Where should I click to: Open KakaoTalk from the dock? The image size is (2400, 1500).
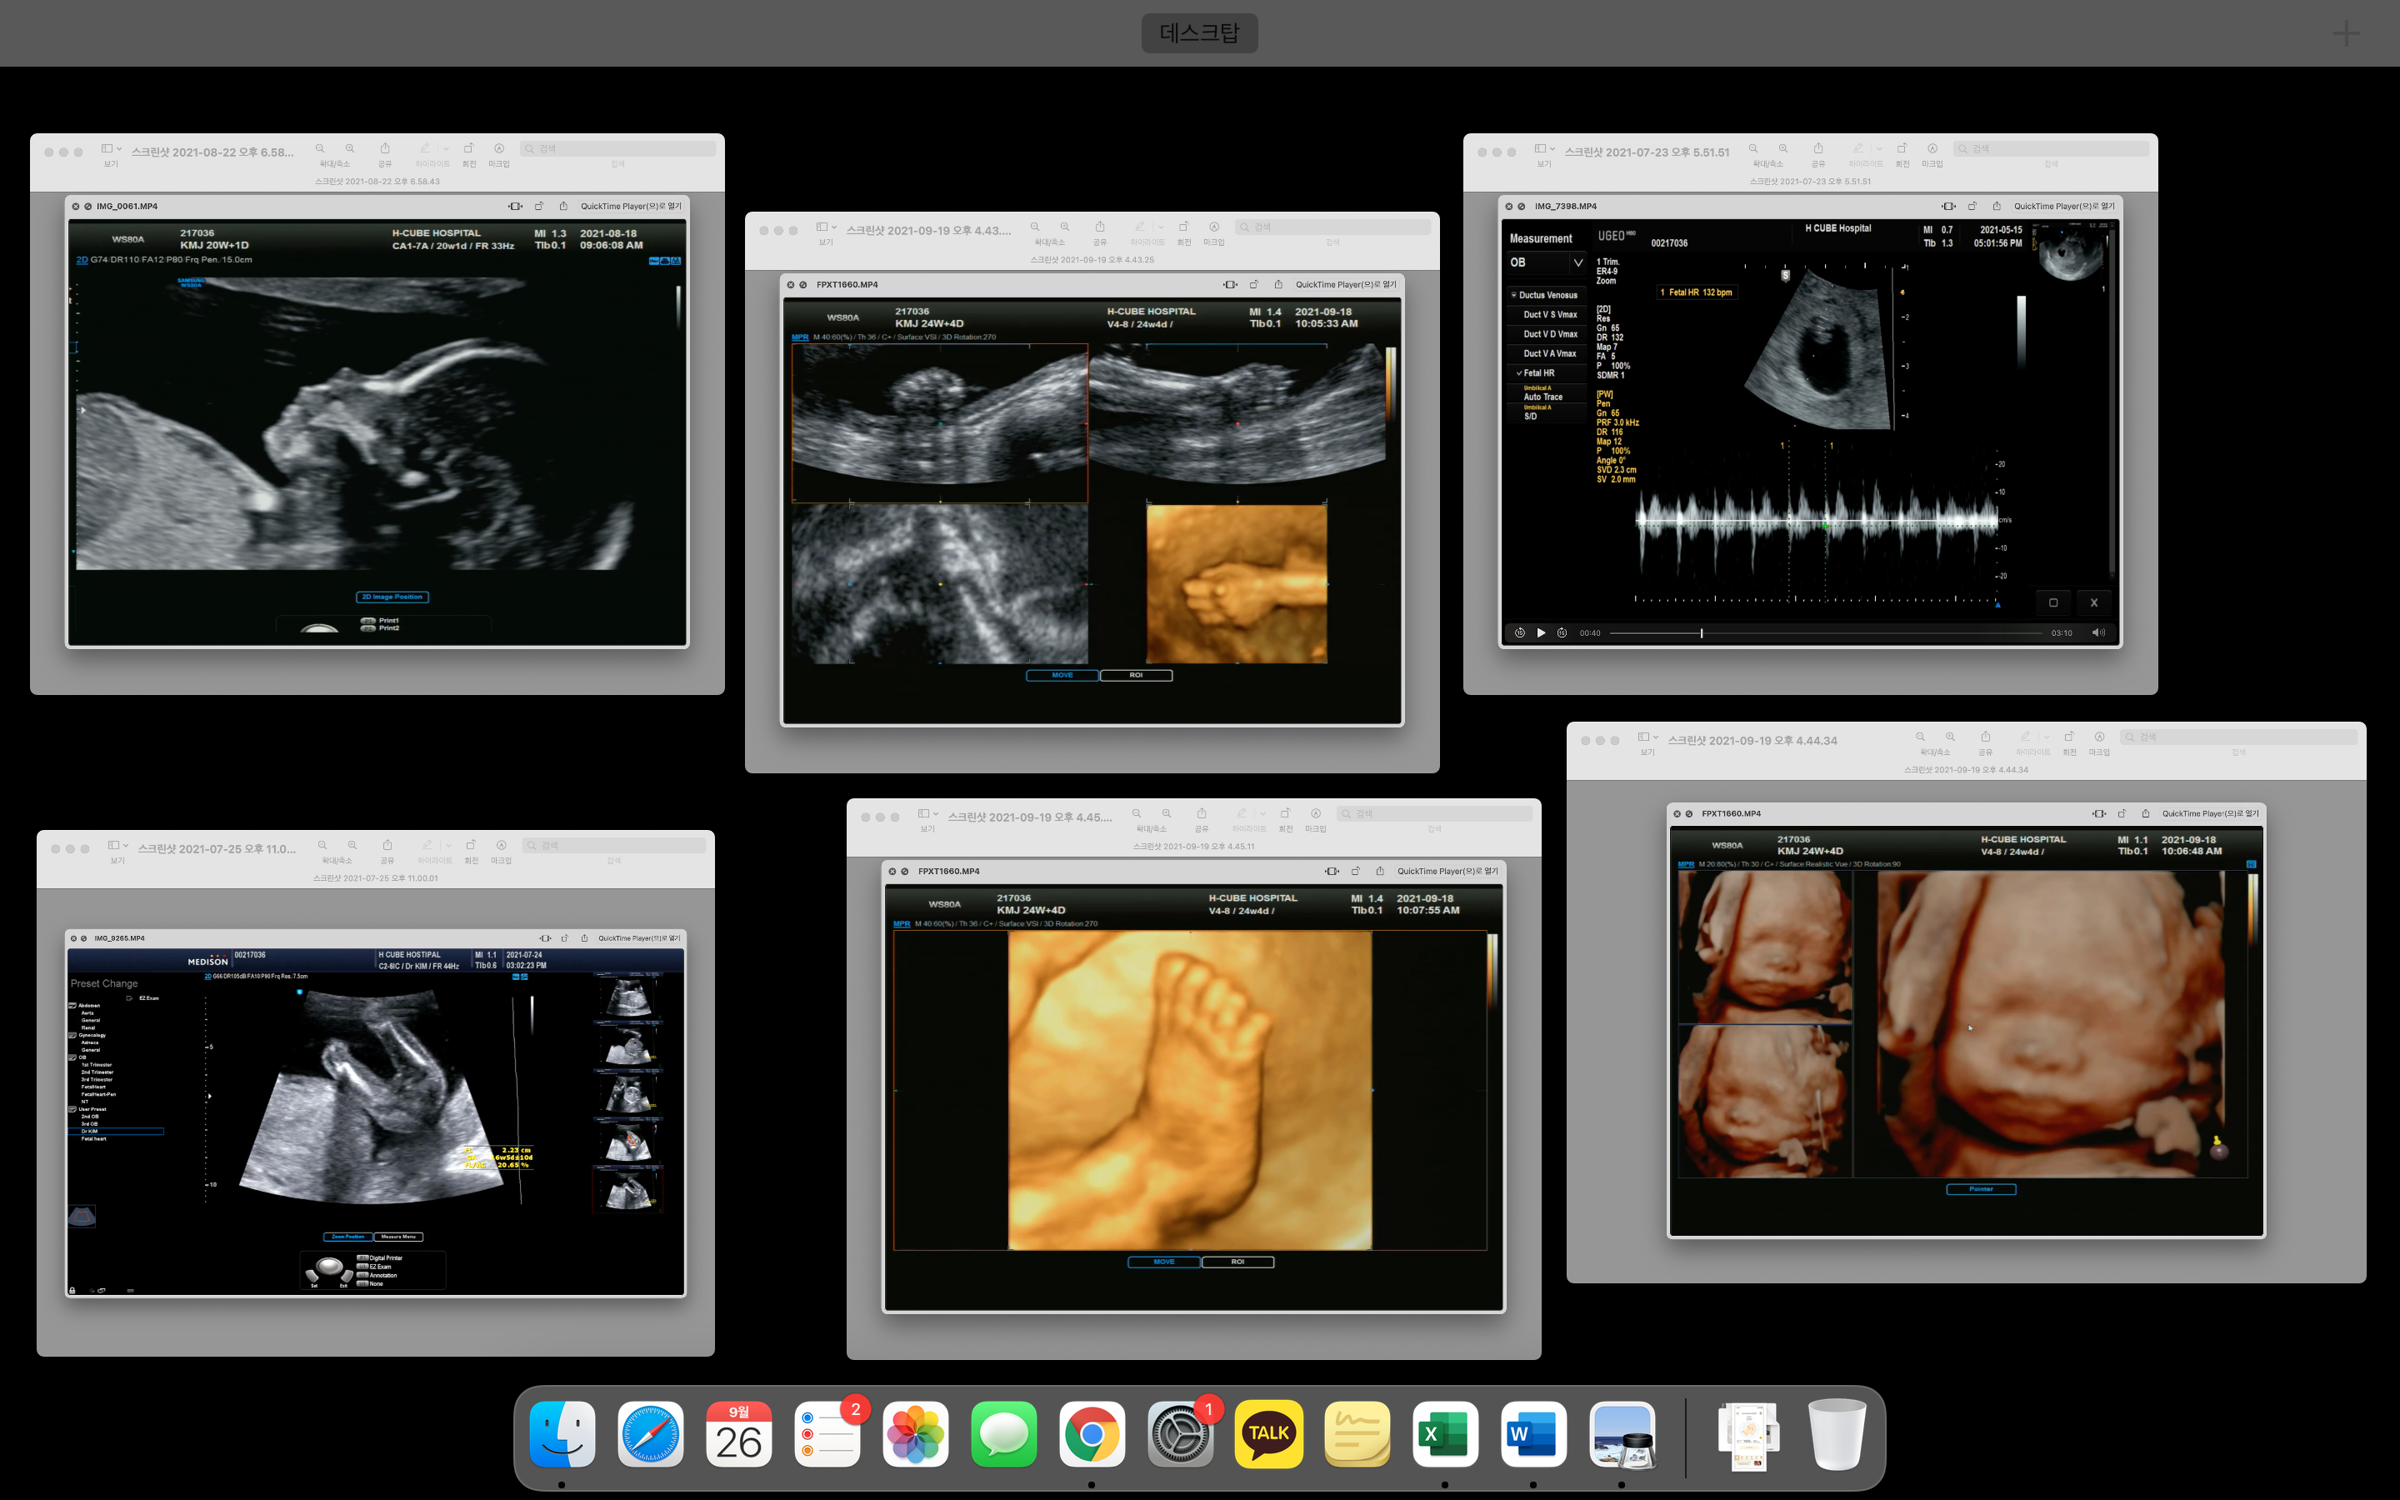point(1268,1433)
